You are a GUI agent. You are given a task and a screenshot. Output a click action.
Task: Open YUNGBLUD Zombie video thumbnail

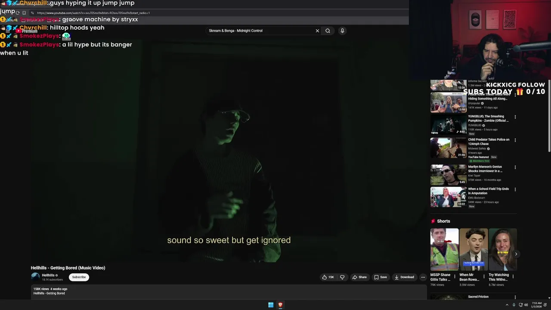[449, 124]
